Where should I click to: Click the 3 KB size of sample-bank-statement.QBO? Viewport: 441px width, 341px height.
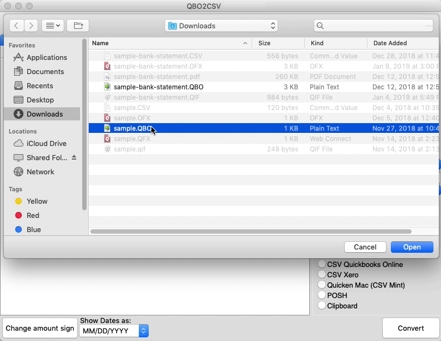[291, 87]
